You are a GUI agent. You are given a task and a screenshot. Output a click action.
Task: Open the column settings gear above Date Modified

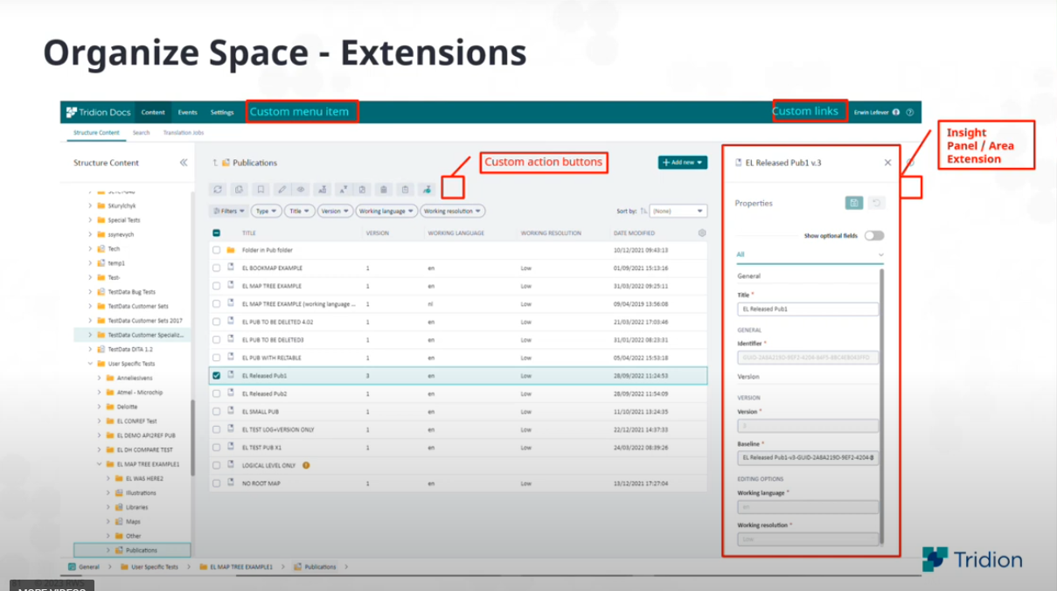[703, 233]
